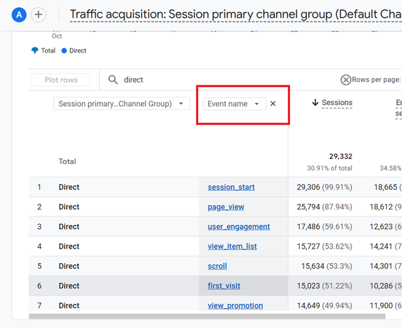
Task: Clear the search with the circled X
Action: tap(346, 80)
